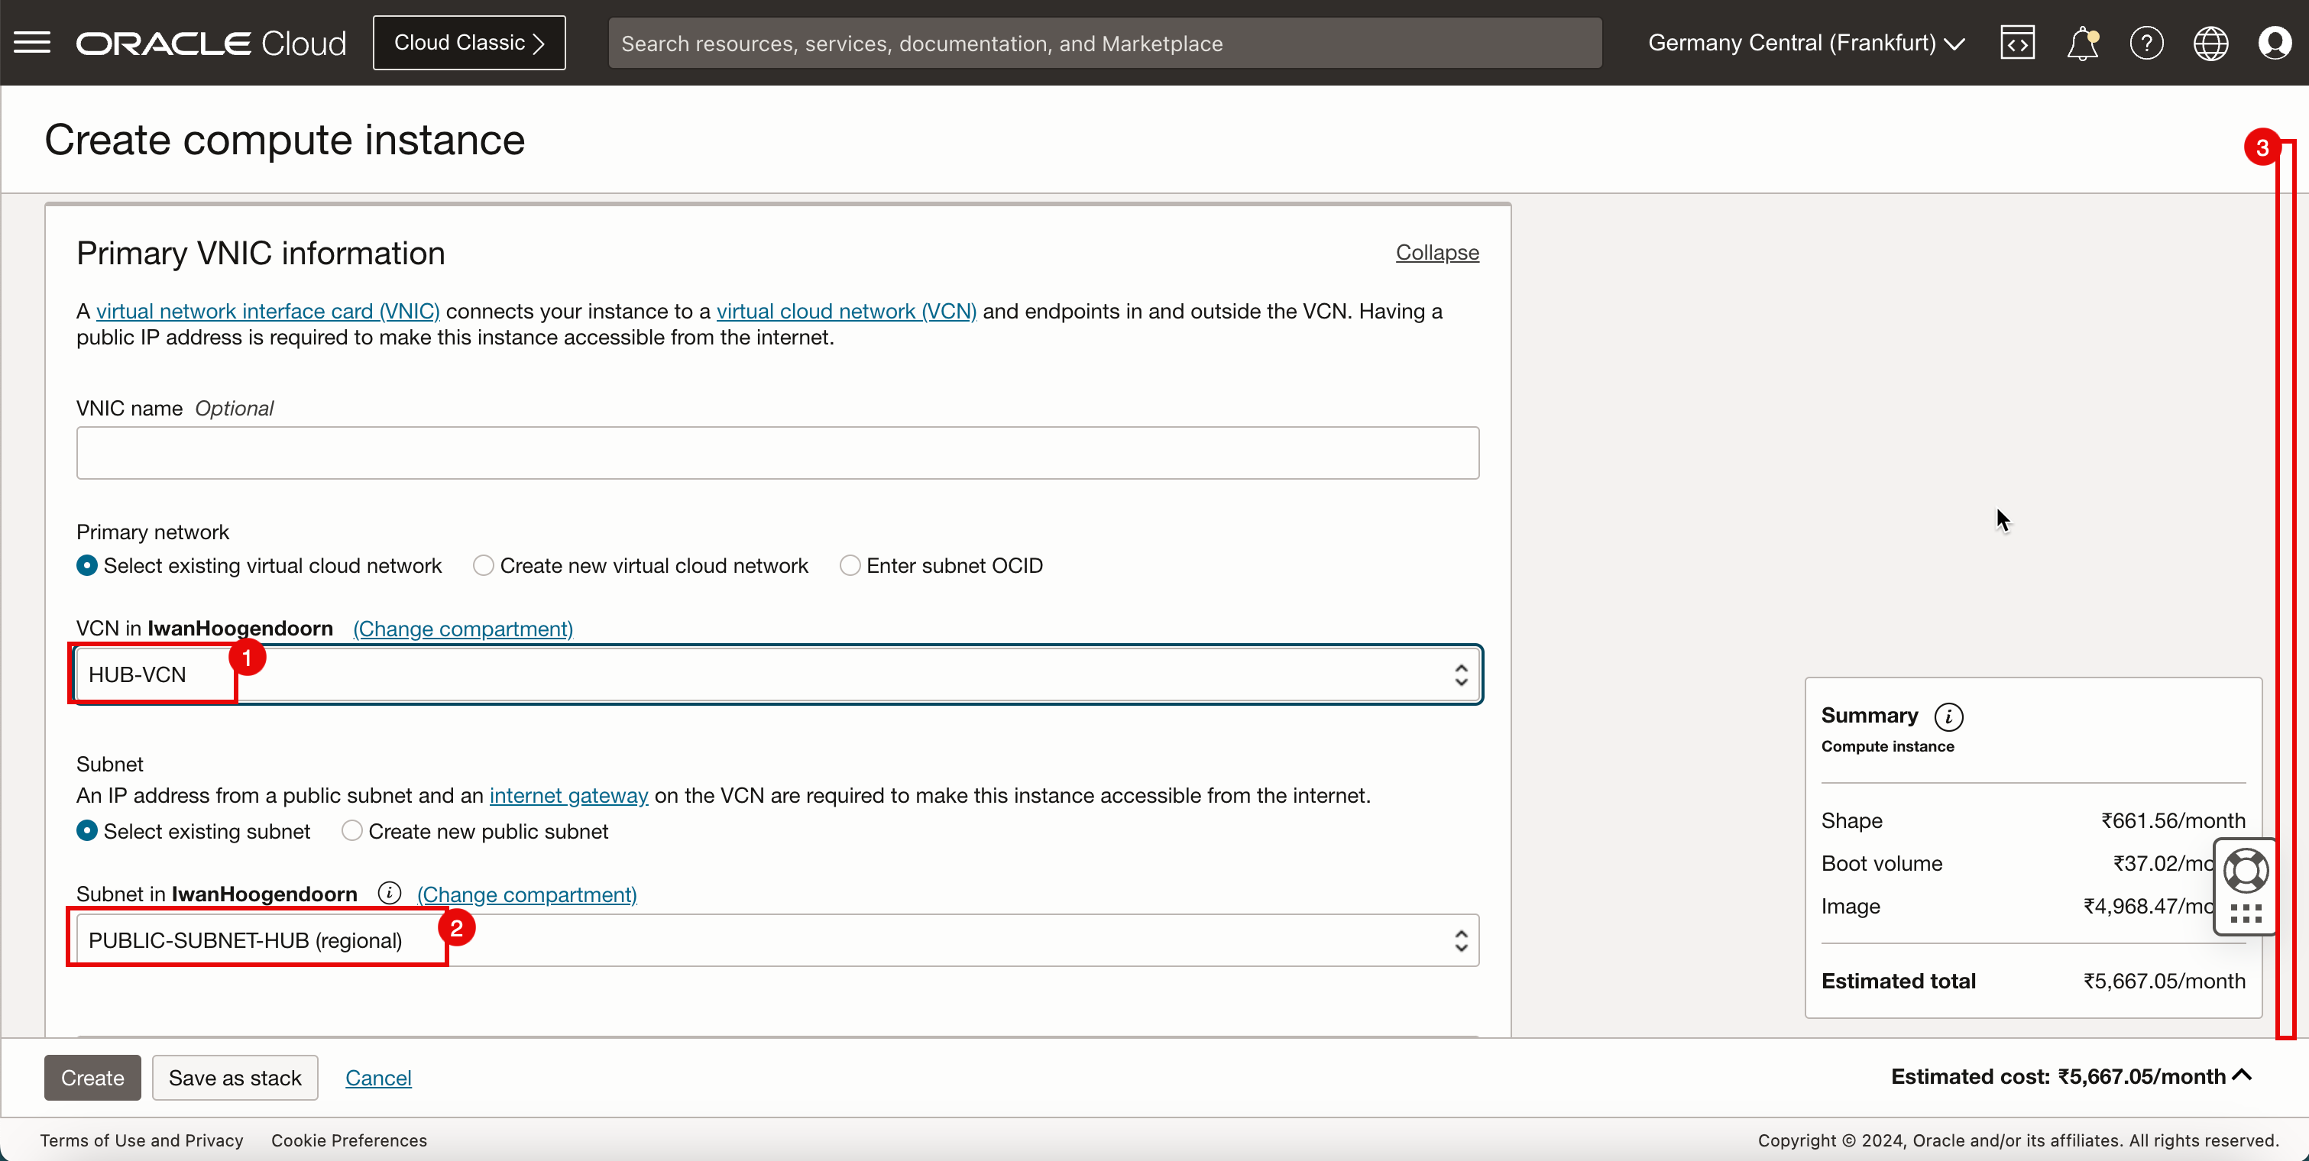This screenshot has height=1161, width=2309.
Task: Toggle select existing subnet radio button
Action: [86, 831]
